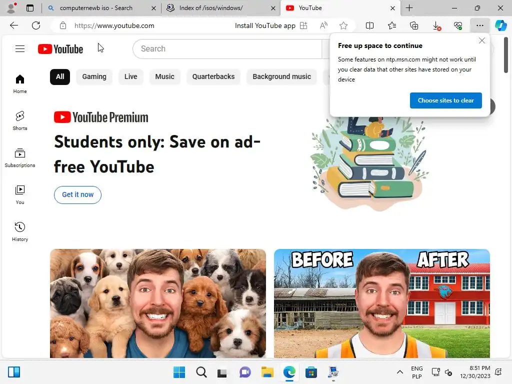Select the Gaming filter chip

94,76
